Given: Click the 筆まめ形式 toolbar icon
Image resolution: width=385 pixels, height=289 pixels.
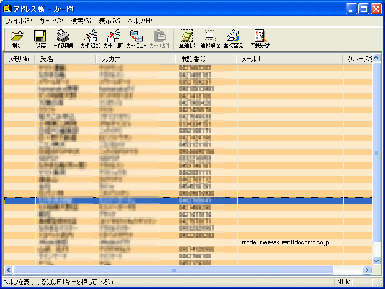Looking at the screenshot, I should coord(260,39).
